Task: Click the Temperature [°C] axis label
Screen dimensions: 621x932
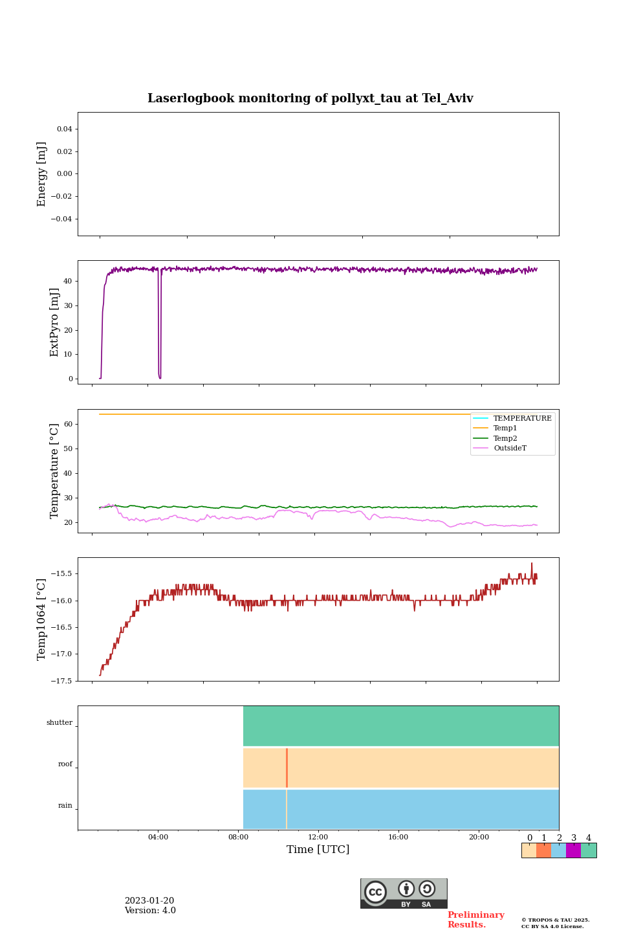Action: 54,471
